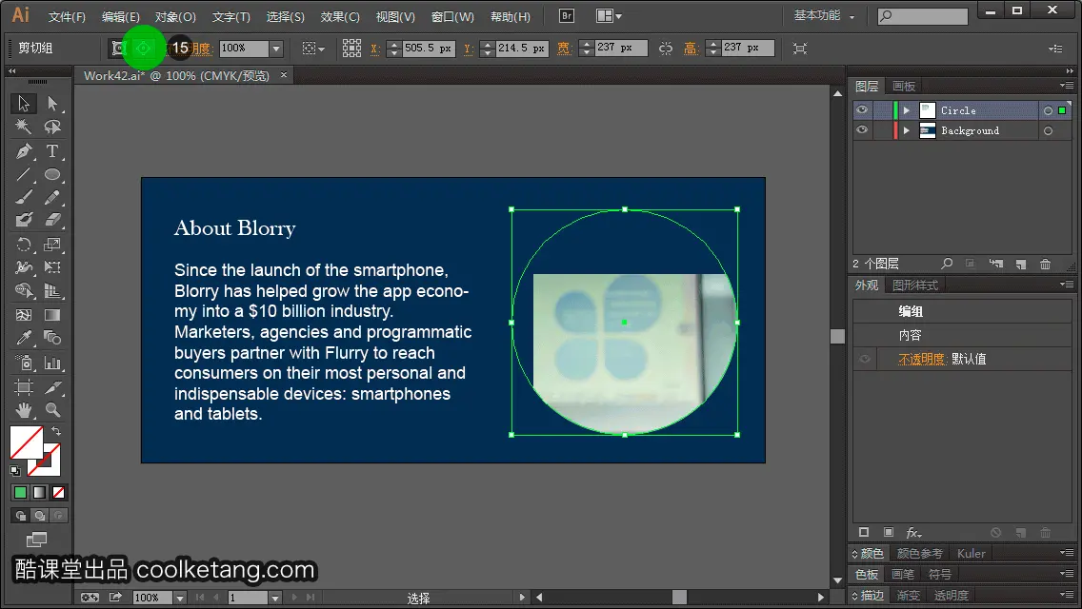Swap fill and stroke colors arrow
The image size is (1082, 609).
pos(56,431)
